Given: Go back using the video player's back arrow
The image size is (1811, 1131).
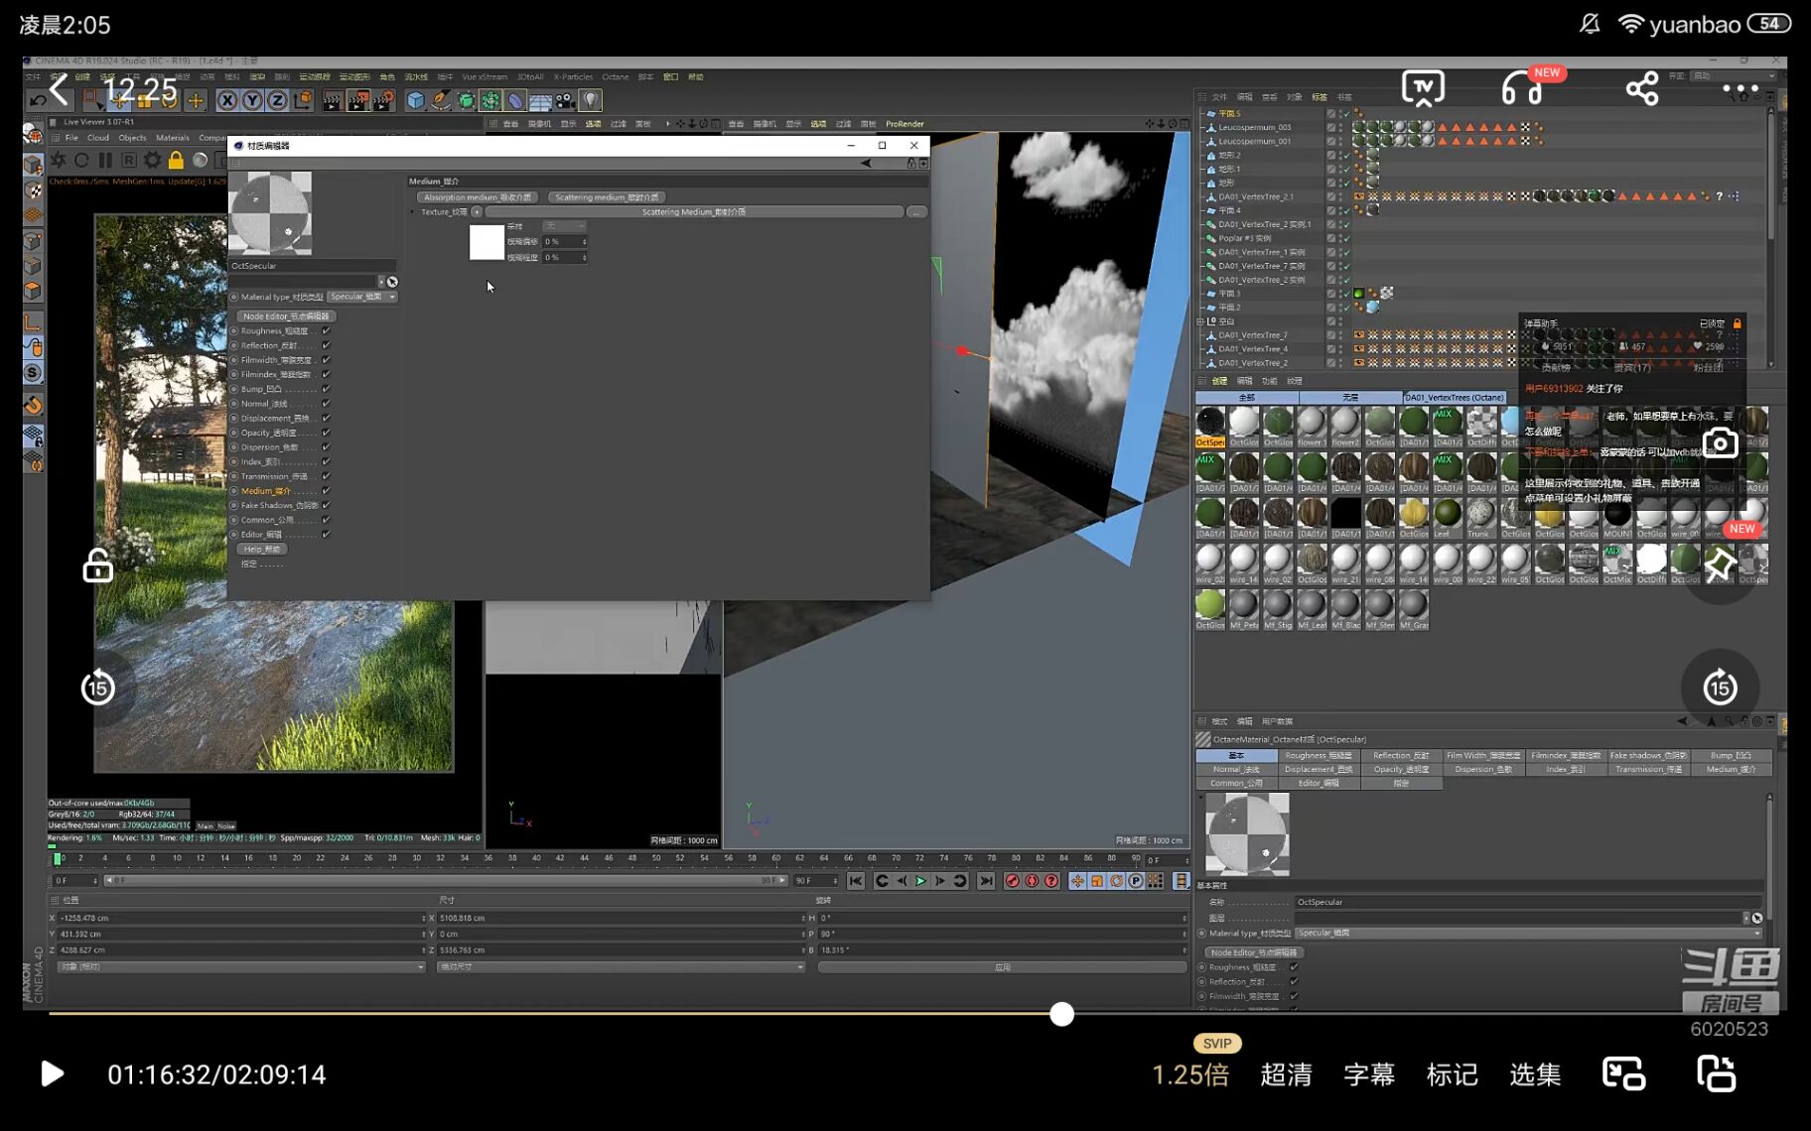Looking at the screenshot, I should (60, 90).
